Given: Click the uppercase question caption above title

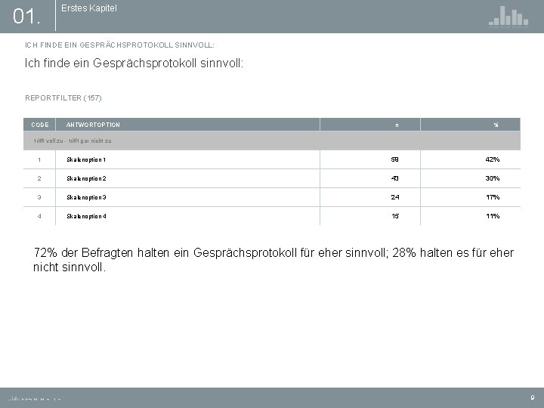Looking at the screenshot, I should [x=119, y=45].
